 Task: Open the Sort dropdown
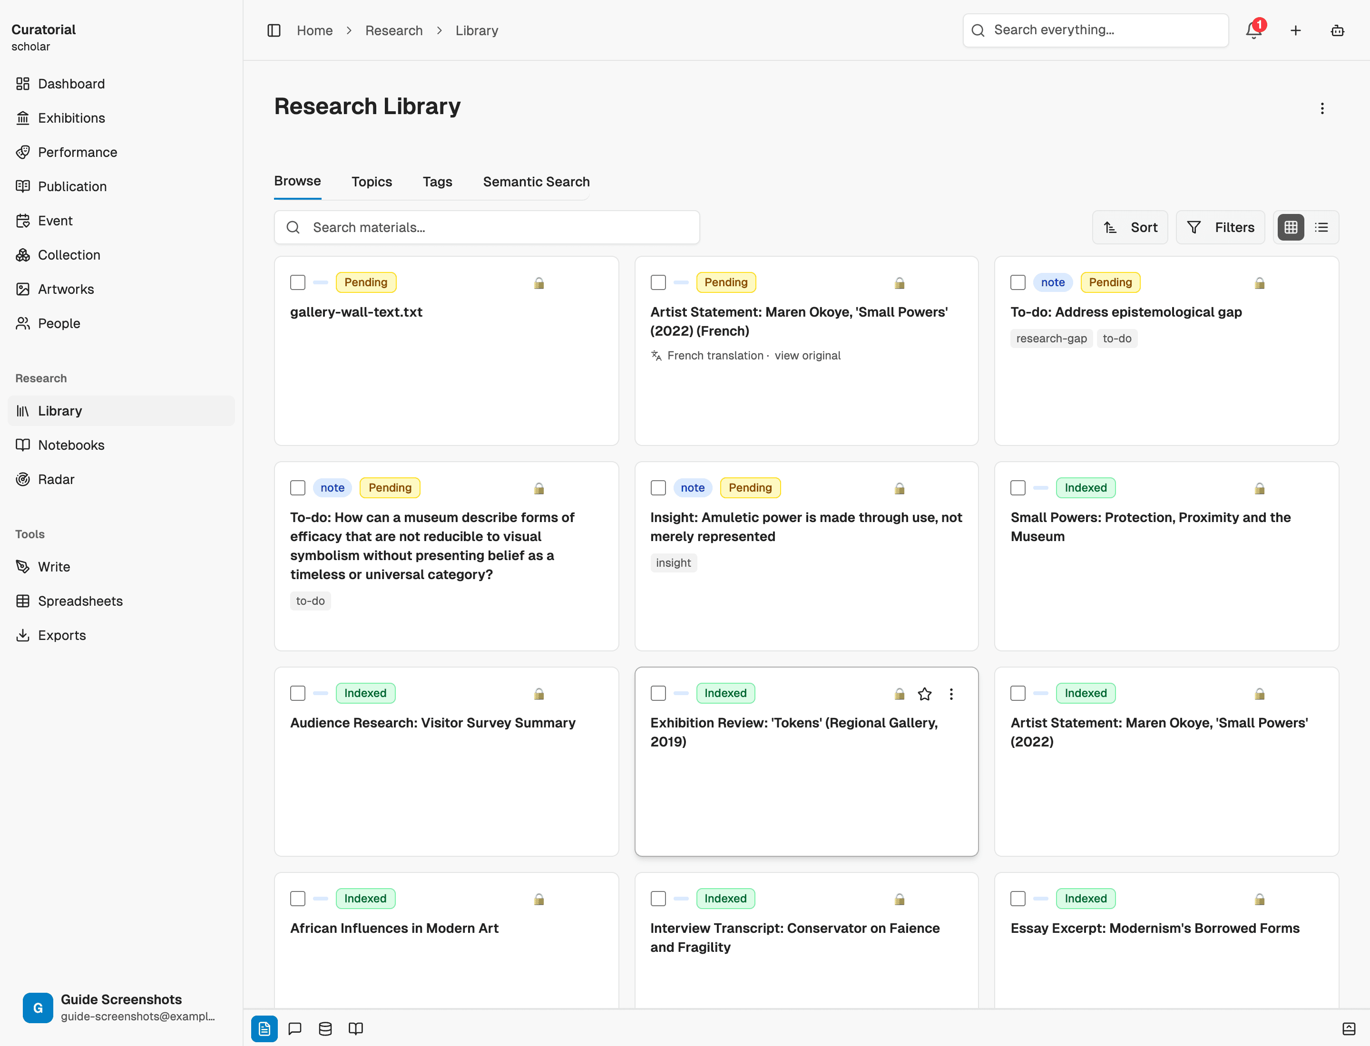1130,227
